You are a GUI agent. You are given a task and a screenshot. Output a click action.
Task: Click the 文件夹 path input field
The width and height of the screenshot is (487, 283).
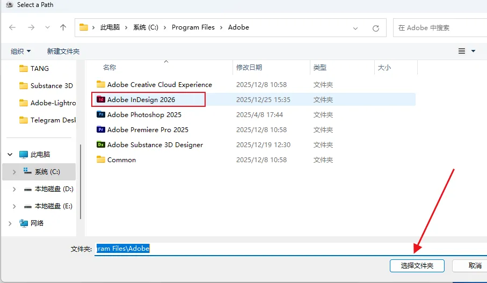click(x=290, y=249)
